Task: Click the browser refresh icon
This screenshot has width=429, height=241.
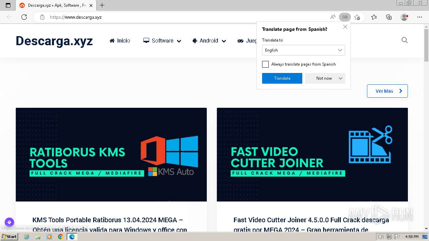Action: click(24, 17)
